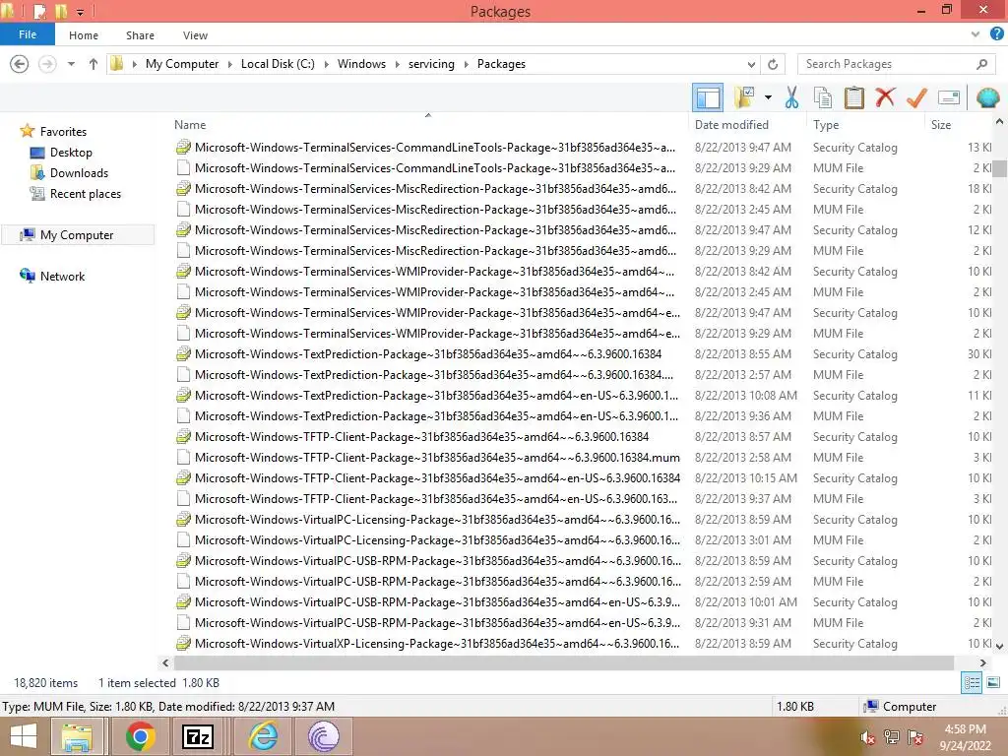The width and height of the screenshot is (1008, 756).
Task: Copy the selection using the two-pages icon
Action: pyautogui.click(x=823, y=97)
